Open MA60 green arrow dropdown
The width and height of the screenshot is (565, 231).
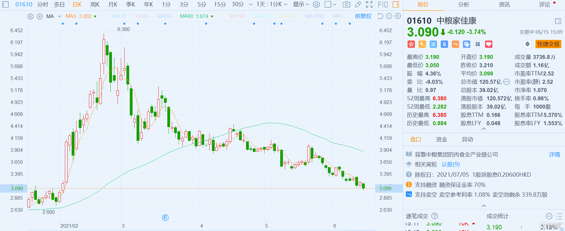click(x=212, y=17)
